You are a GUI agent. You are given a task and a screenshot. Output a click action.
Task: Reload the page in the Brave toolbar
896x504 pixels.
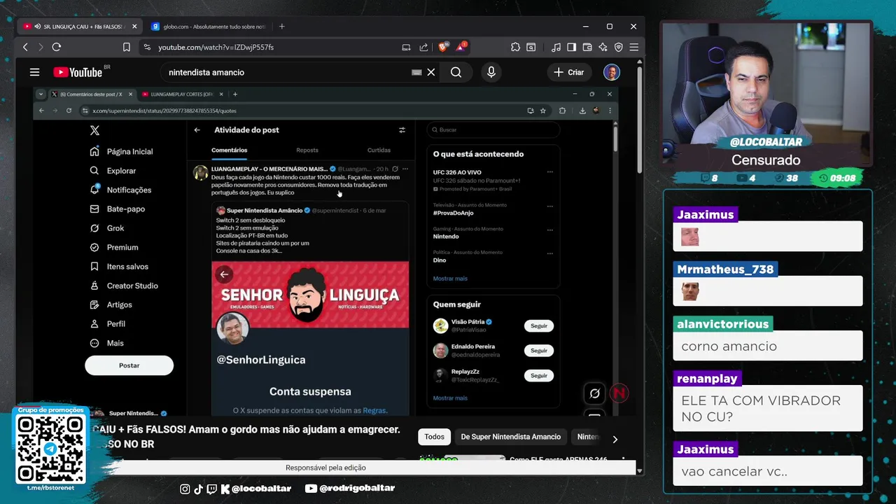click(x=57, y=47)
